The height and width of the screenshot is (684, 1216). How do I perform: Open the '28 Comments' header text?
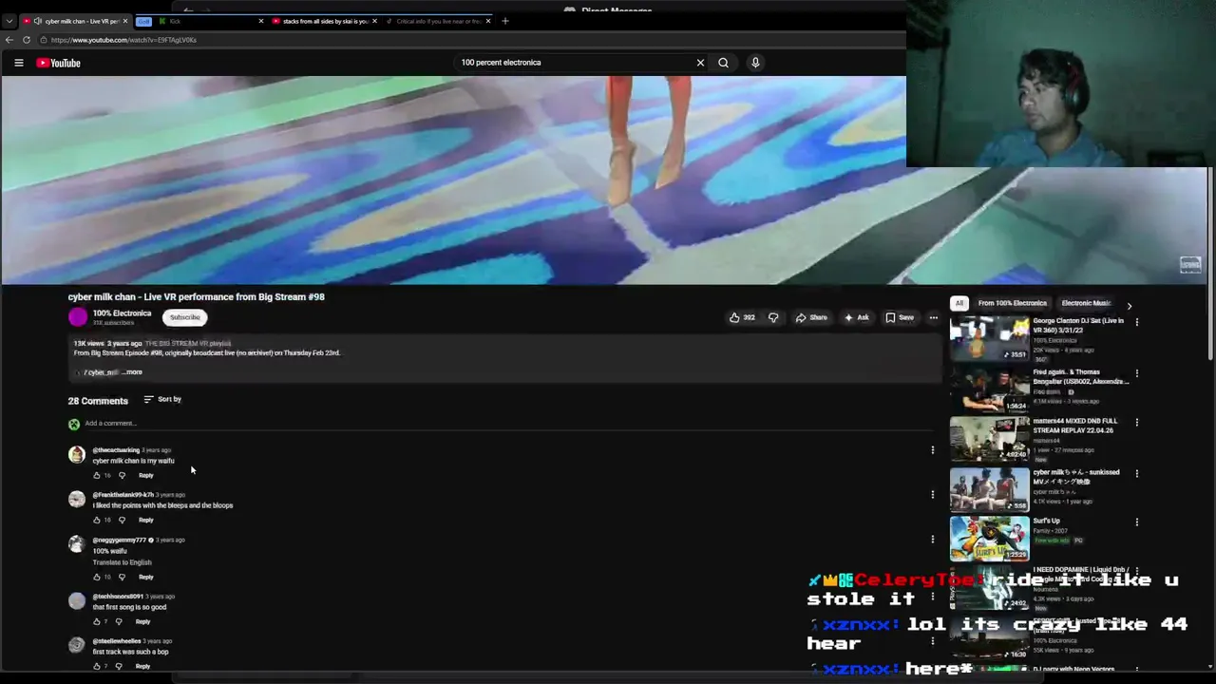[x=98, y=401]
